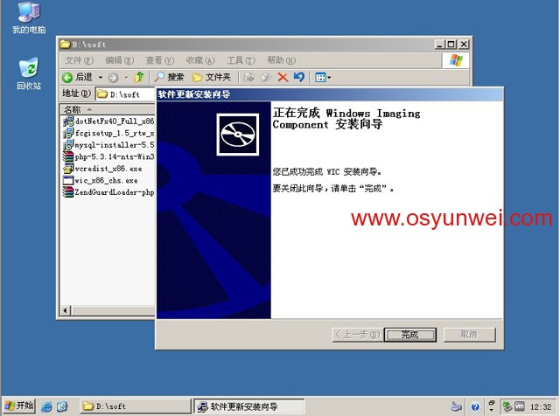Open the Back history dropdown arrow
This screenshot has height=416, width=560.
coord(101,77)
